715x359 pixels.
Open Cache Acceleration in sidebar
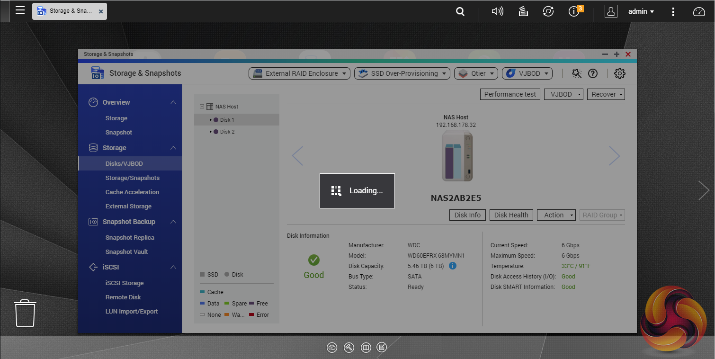point(132,192)
